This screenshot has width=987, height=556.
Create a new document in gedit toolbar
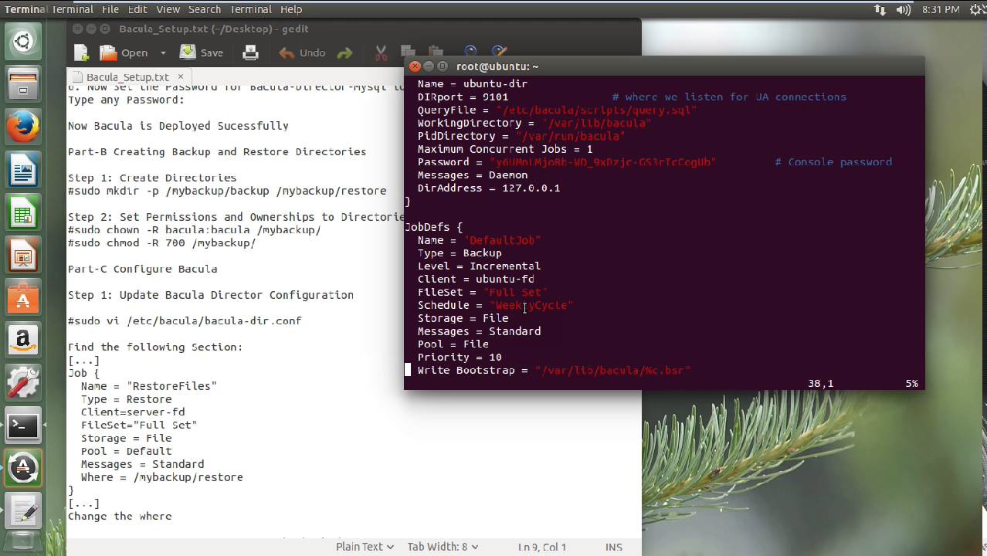pyautogui.click(x=81, y=53)
